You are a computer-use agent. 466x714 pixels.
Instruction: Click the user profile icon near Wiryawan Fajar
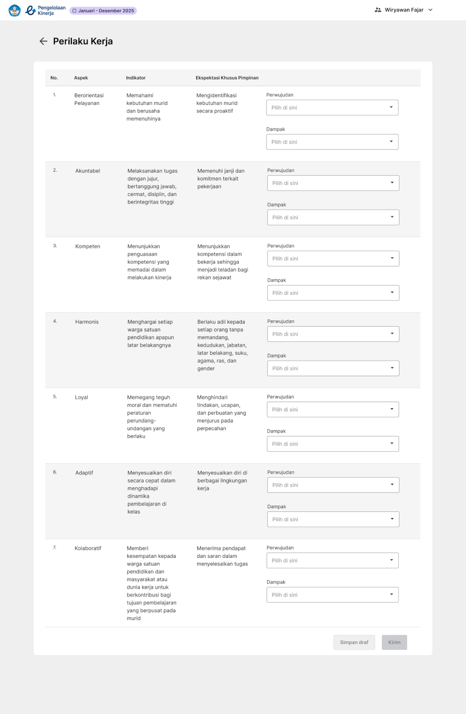pyautogui.click(x=378, y=10)
